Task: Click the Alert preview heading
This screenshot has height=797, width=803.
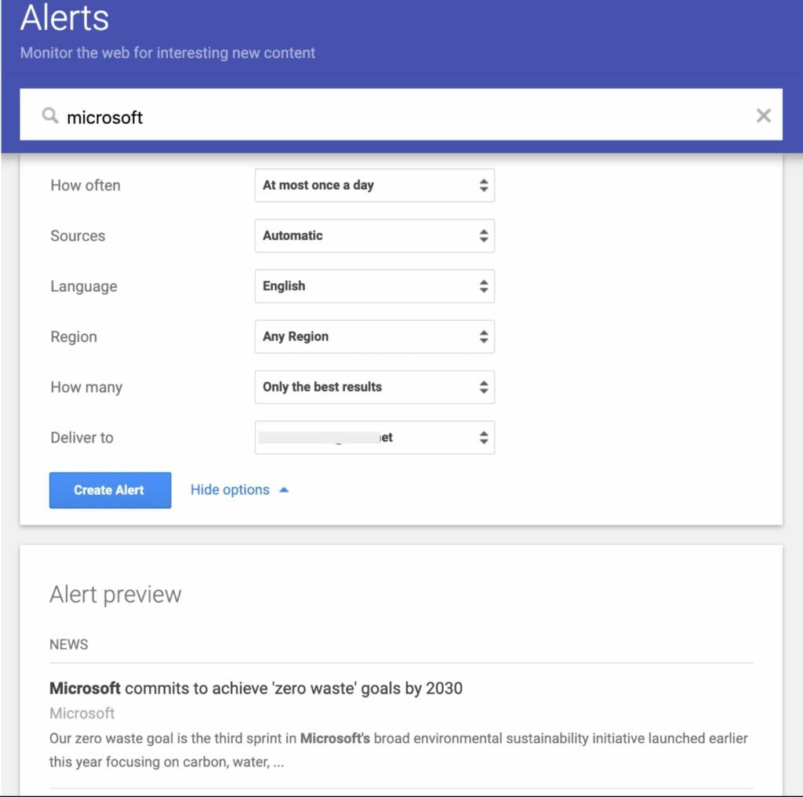Action: pyautogui.click(x=115, y=595)
